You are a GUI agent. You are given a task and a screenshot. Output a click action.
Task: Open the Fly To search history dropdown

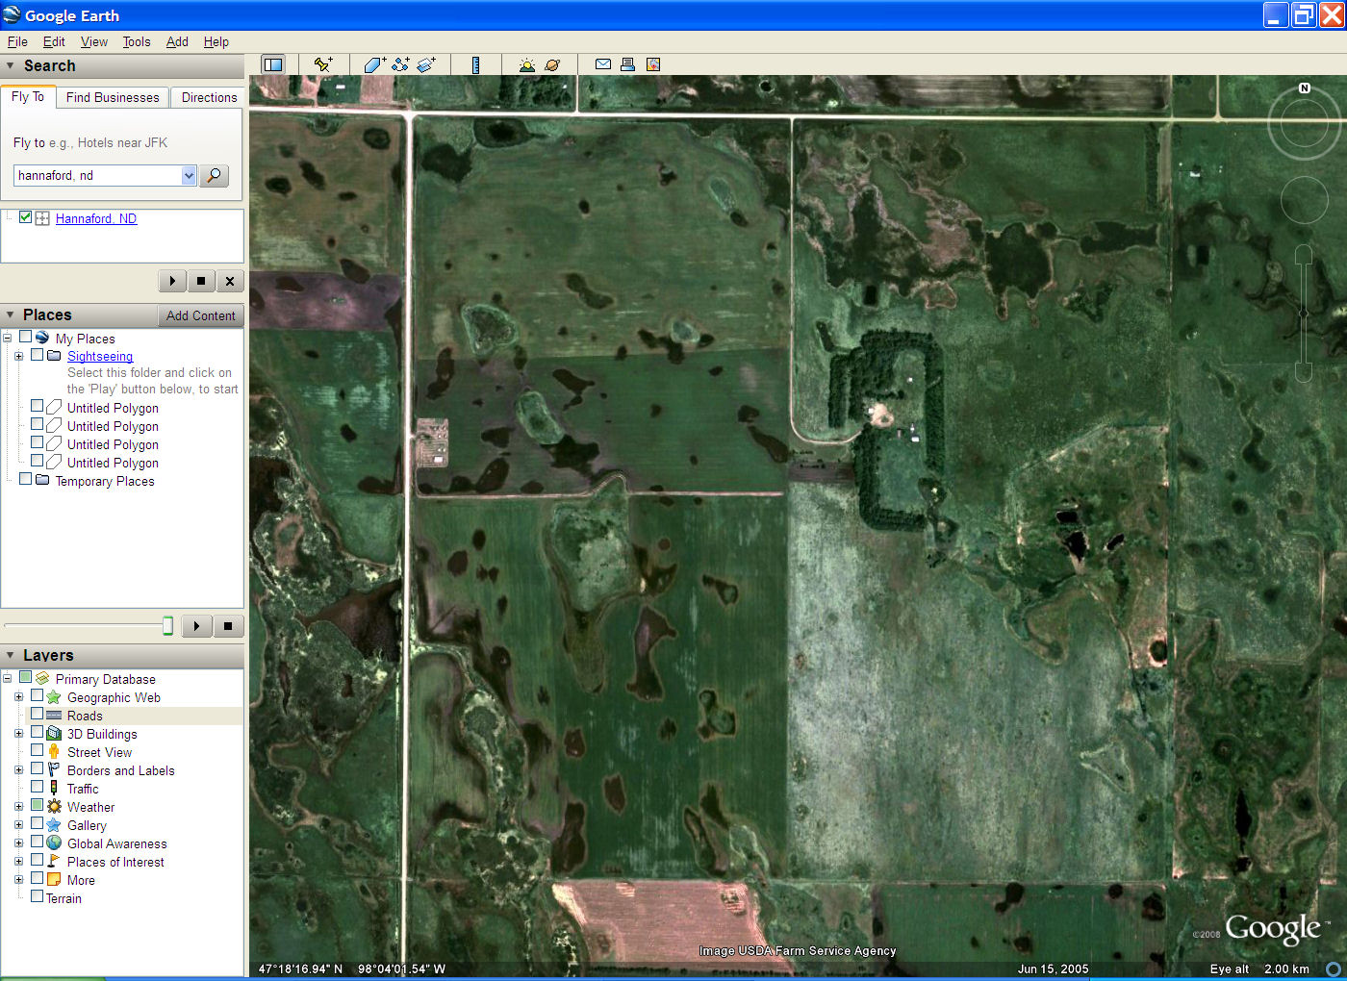coord(189,175)
